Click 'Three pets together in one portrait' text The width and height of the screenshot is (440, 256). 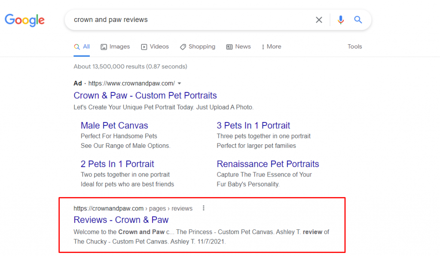263,136
